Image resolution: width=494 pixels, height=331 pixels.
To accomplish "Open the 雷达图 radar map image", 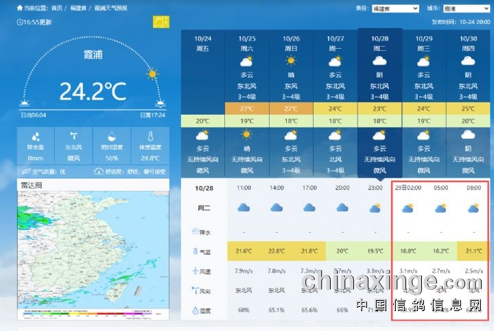I will (x=93, y=251).
